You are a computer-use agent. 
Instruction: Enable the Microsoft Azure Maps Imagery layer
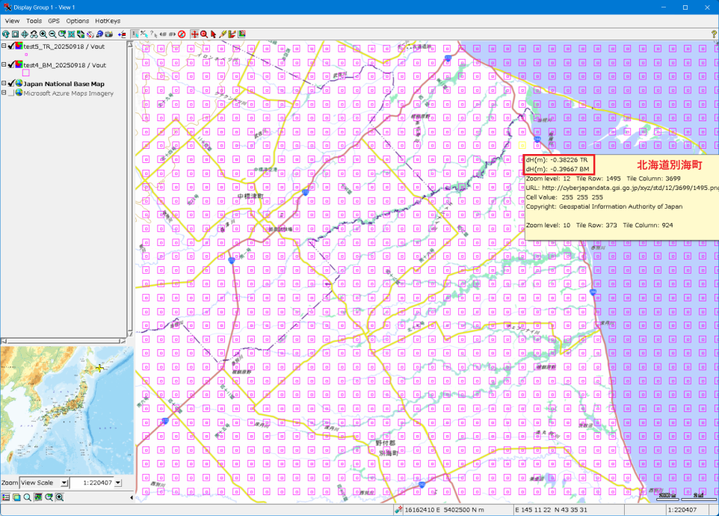(10, 93)
